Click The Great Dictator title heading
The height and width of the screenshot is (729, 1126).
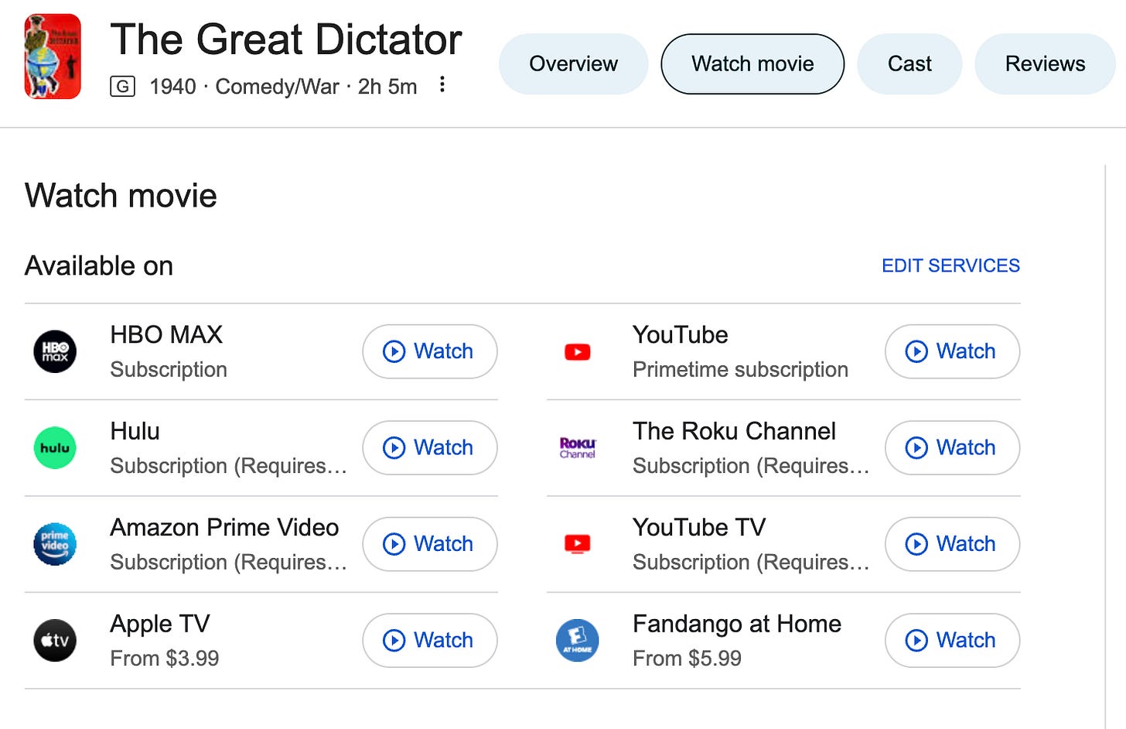286,39
